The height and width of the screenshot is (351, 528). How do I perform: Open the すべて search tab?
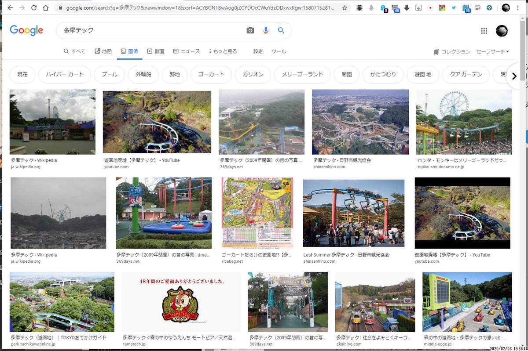coord(74,51)
